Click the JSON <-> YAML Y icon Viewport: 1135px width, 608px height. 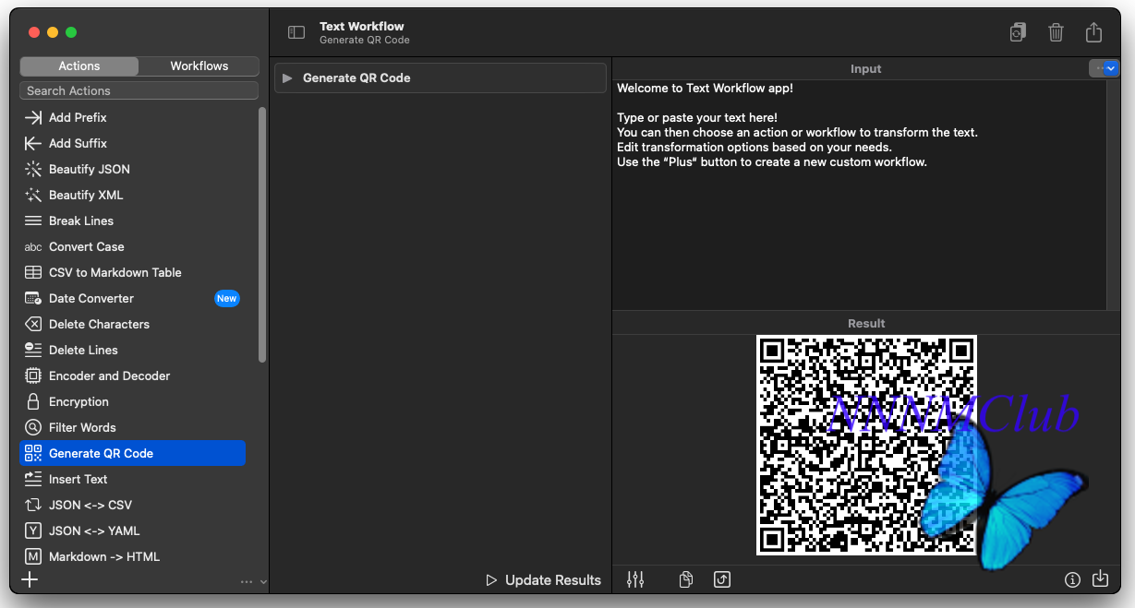(x=33, y=531)
